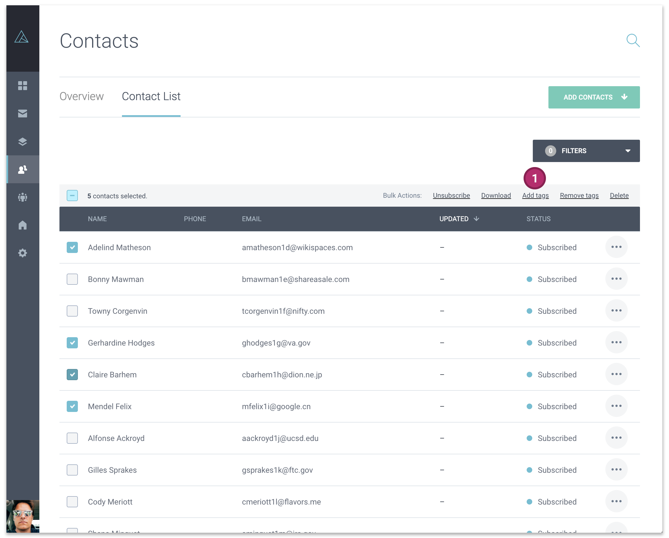Enable the checkbox for Gilles Sprakes
The image size is (669, 538).
(x=72, y=470)
